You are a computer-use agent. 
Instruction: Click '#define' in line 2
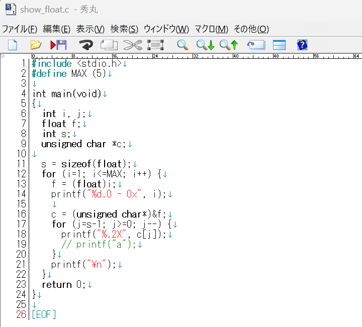(49, 73)
